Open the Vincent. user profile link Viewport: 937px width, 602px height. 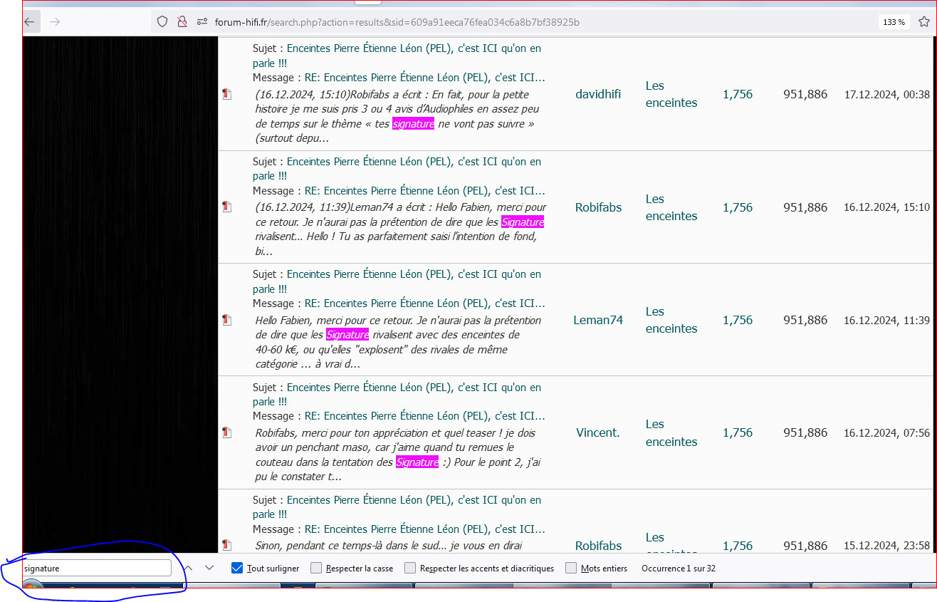pos(598,432)
